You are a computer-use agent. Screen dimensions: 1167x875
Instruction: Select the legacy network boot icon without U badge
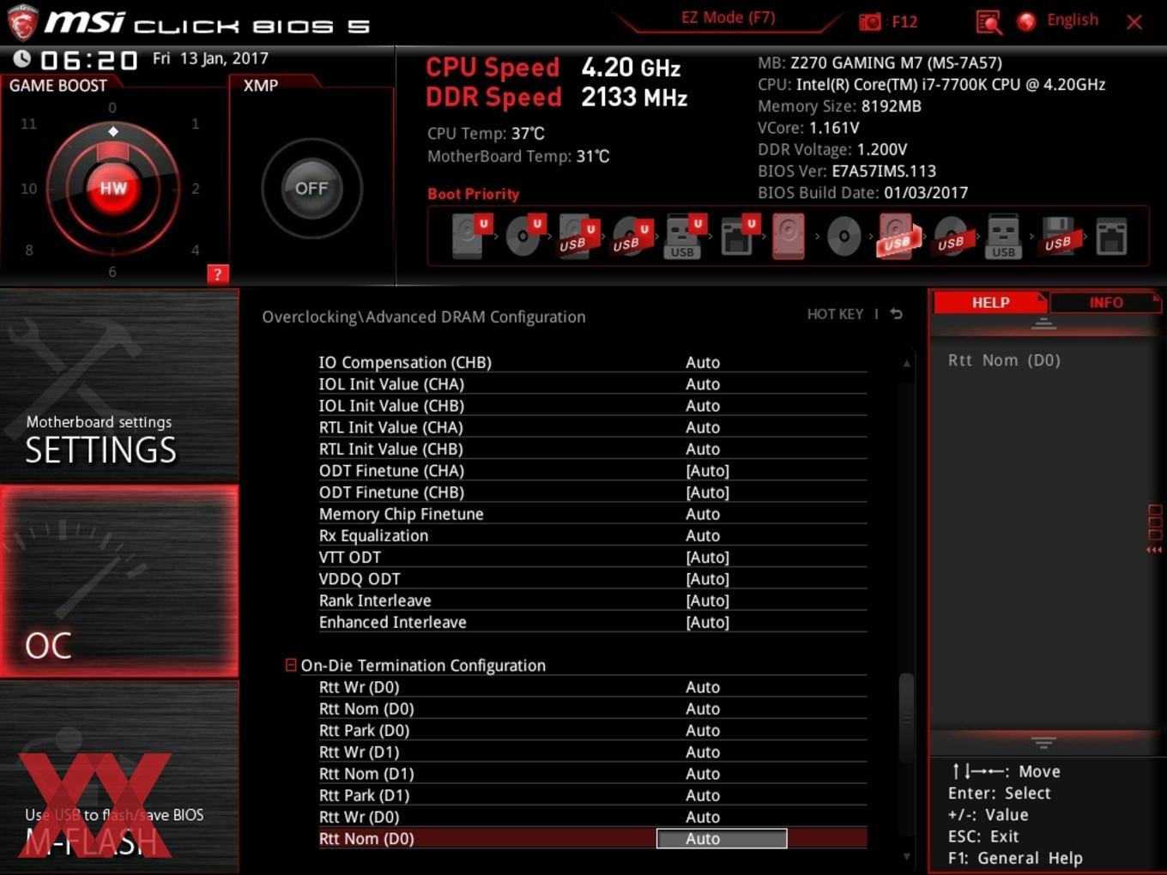1111,236
